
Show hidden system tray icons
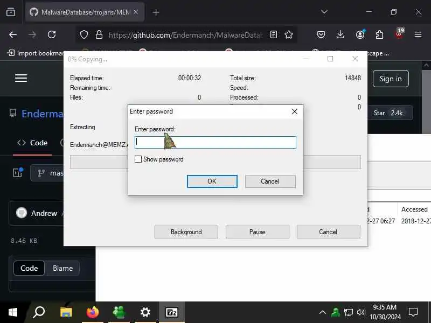pos(323,312)
